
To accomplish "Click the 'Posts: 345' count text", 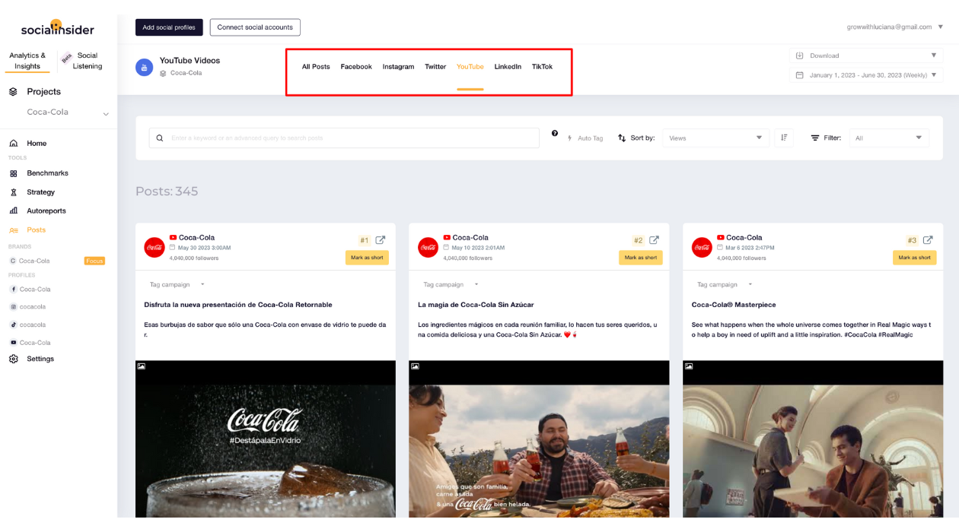I will tap(167, 192).
